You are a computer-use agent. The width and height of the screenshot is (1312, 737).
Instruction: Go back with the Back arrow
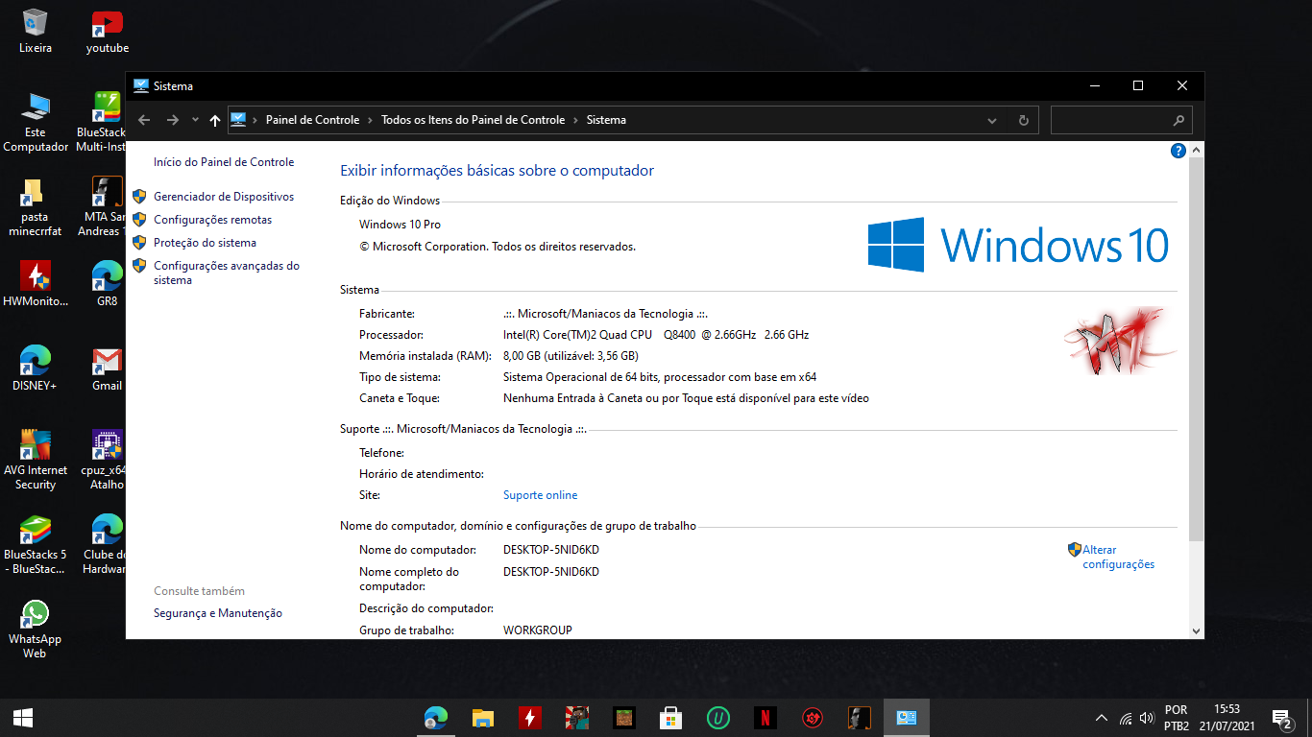(144, 120)
